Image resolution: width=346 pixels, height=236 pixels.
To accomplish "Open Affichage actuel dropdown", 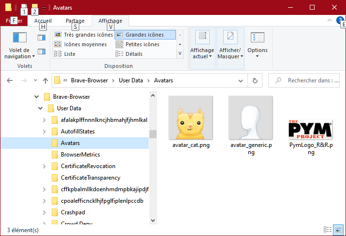I will click(202, 48).
